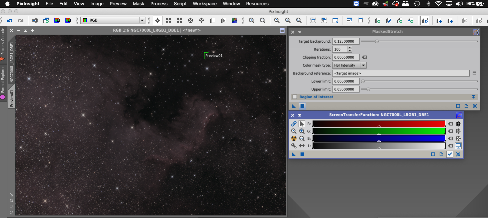Viewport: 488px width, 218px height.
Task: Click the Zoom Out magnifier in toolbar
Action: click(x=263, y=21)
